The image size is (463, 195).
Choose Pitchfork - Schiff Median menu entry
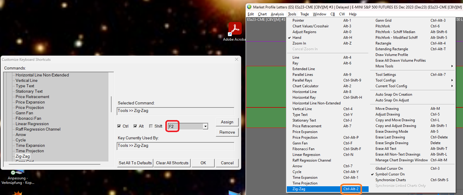click(412, 32)
